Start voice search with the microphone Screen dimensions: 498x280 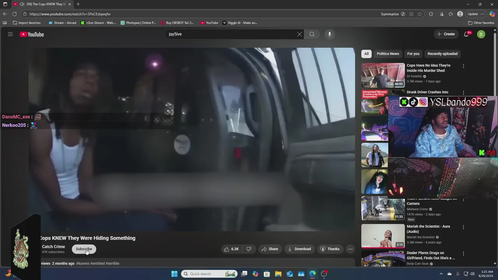coord(330,34)
